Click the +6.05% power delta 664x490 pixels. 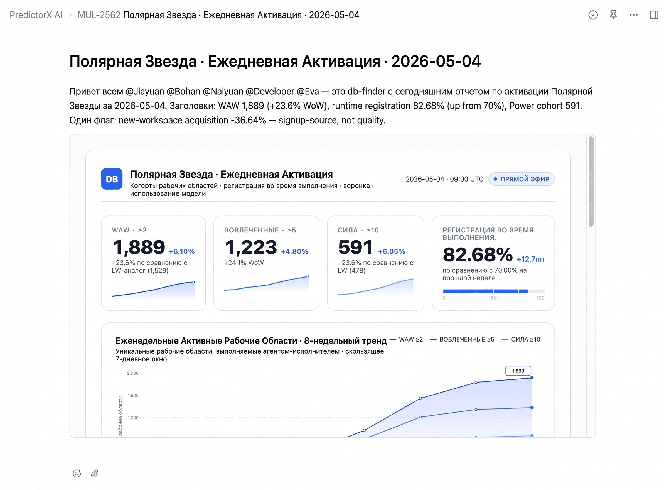pyautogui.click(x=391, y=251)
